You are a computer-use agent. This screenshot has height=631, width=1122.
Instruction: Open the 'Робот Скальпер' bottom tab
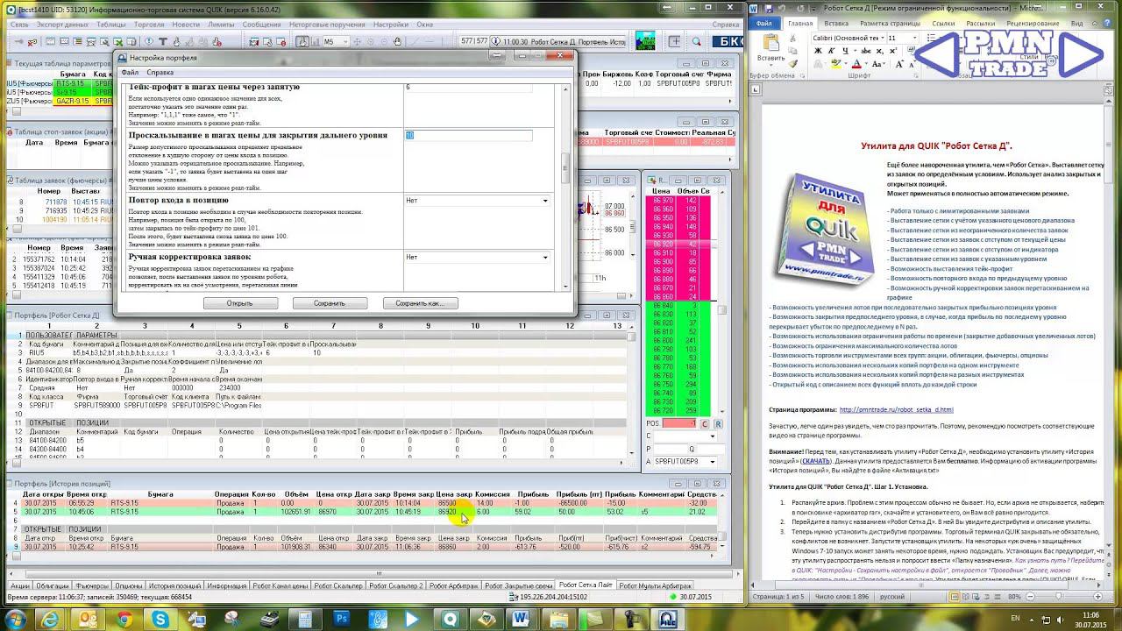(x=337, y=585)
